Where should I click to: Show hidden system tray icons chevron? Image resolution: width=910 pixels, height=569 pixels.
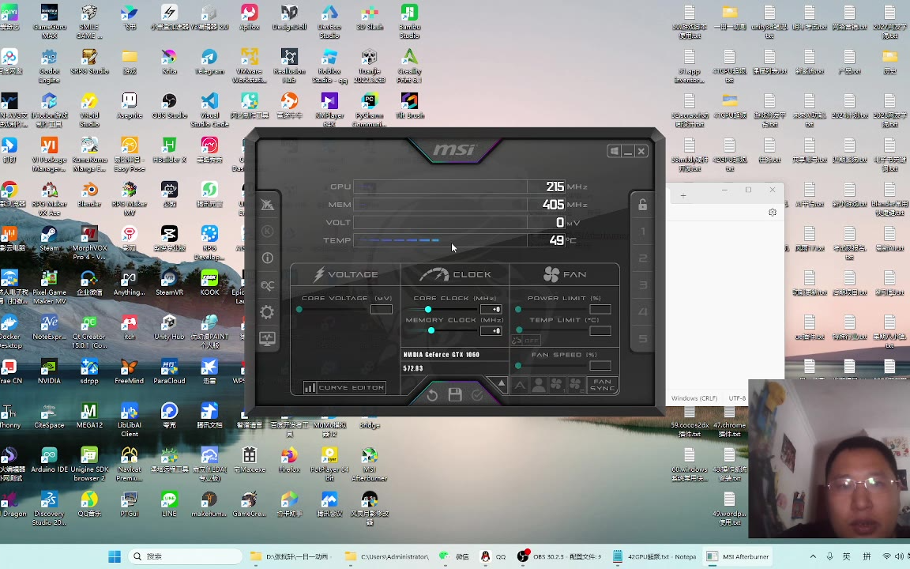point(813,556)
